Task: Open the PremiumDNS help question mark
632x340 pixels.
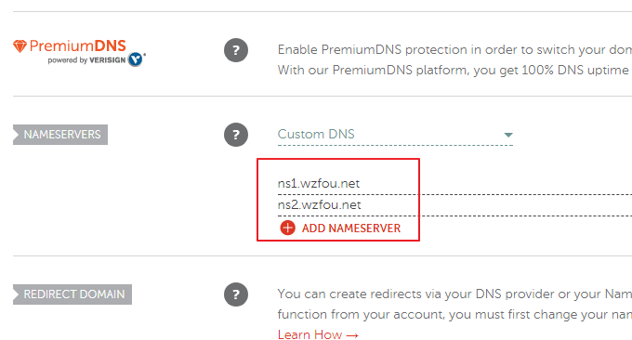Action: (x=236, y=50)
